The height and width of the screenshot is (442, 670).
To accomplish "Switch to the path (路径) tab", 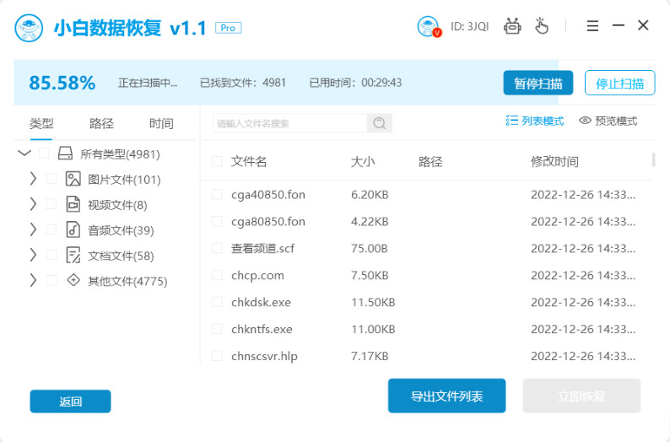I will point(101,123).
